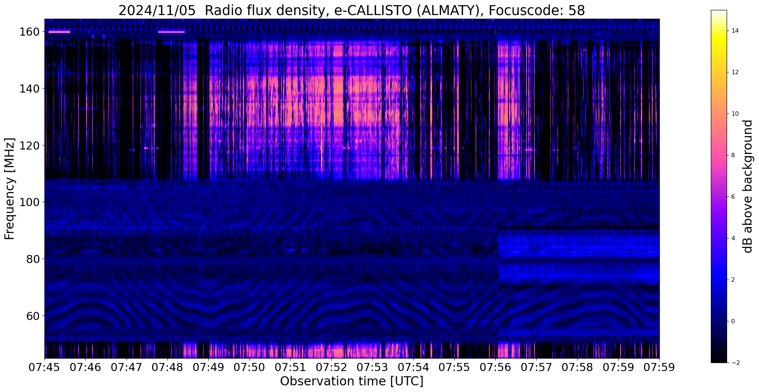Viewport: 759px width, 392px height.
Task: Click the colorbar tick label 8
Action: [x=733, y=155]
